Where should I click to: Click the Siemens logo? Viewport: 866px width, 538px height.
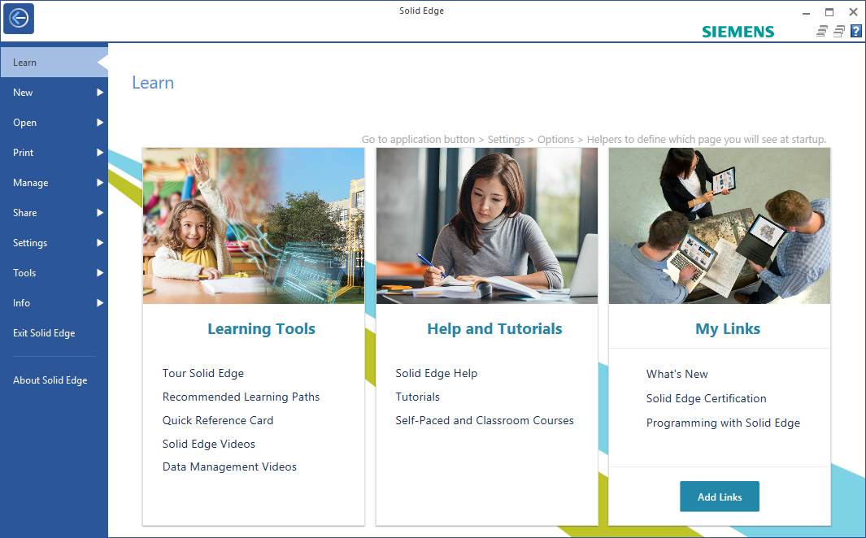pos(738,32)
